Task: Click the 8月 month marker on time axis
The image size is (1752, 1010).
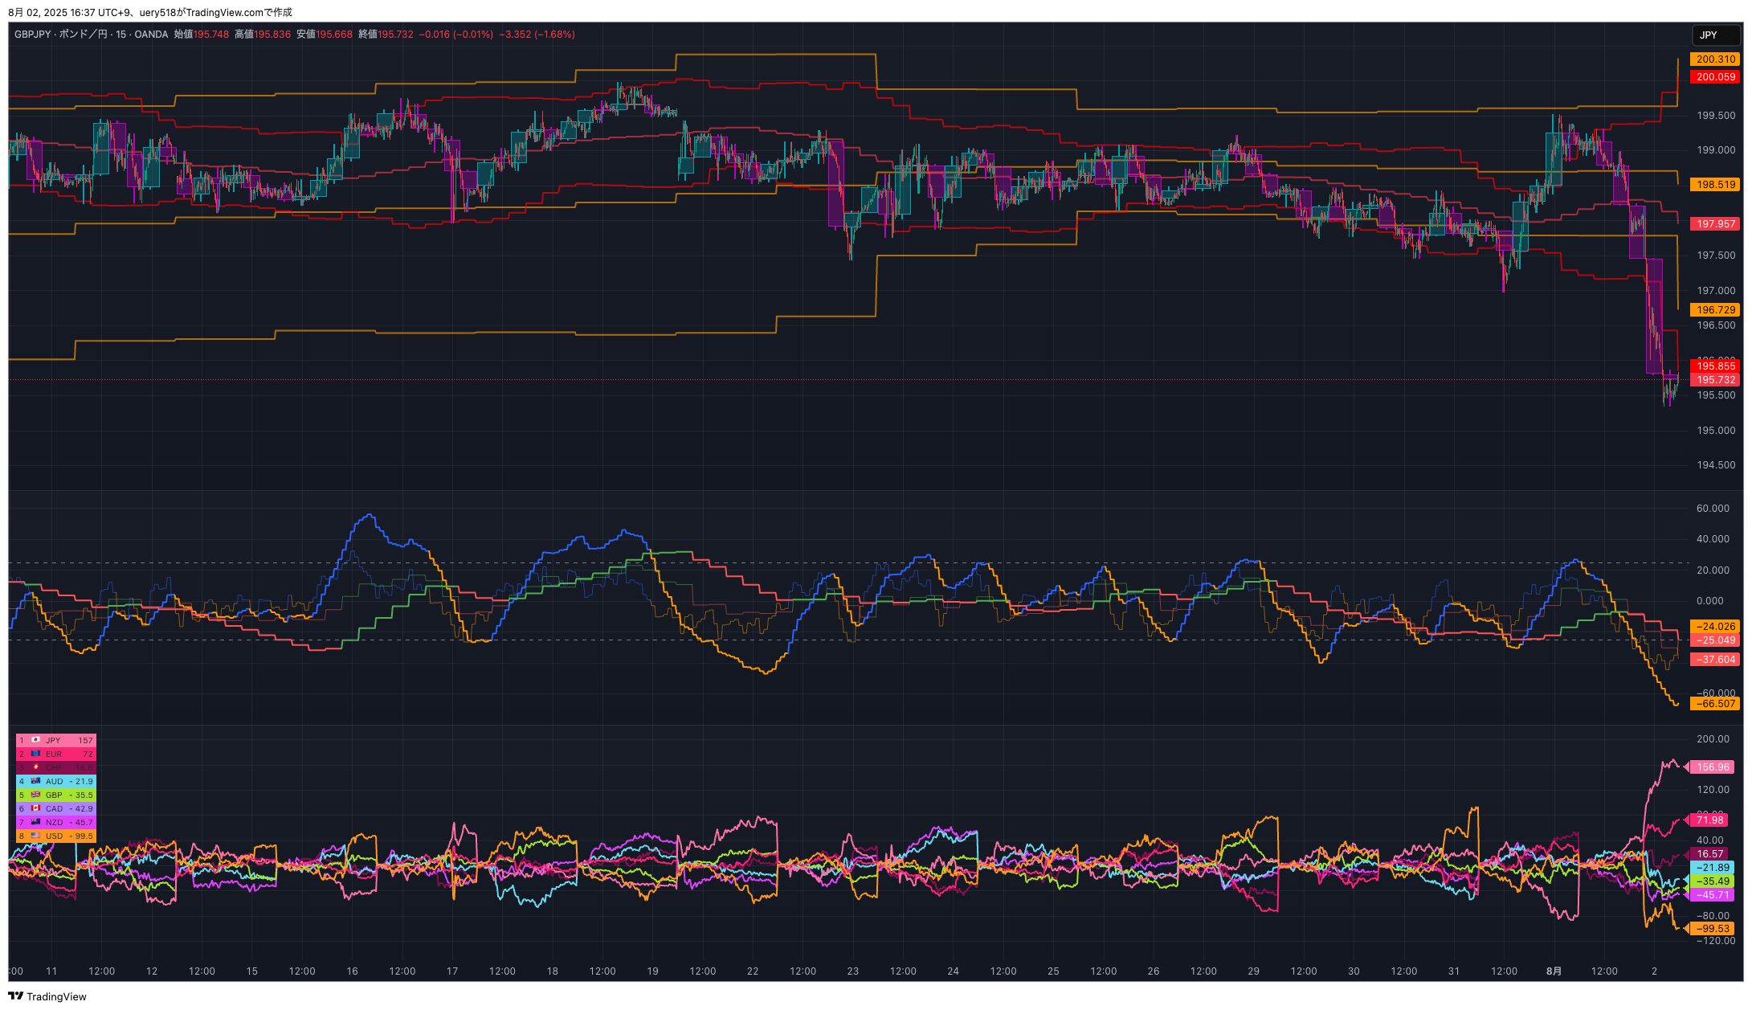Action: (x=1554, y=971)
